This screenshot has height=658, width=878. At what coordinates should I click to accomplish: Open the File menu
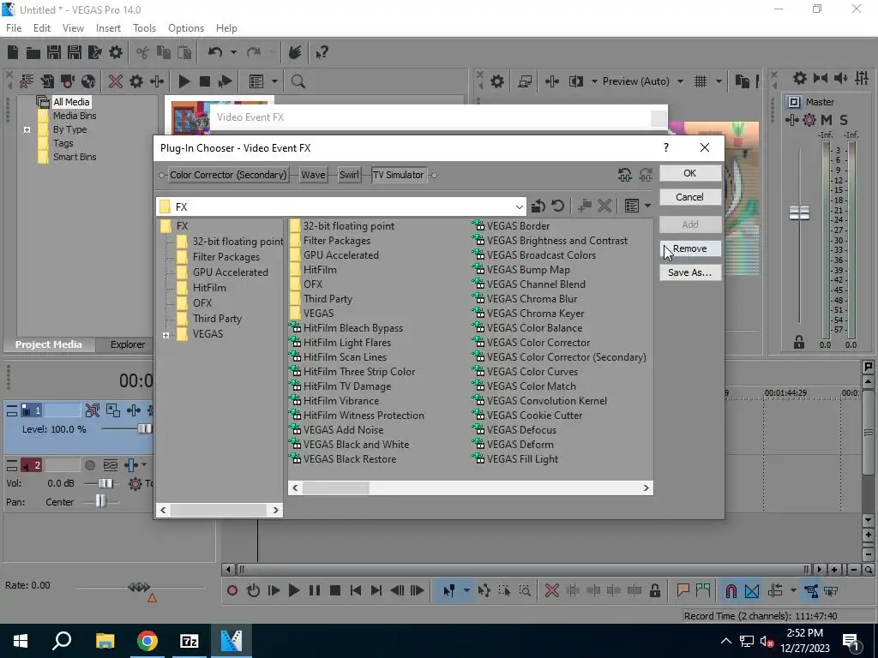[14, 28]
